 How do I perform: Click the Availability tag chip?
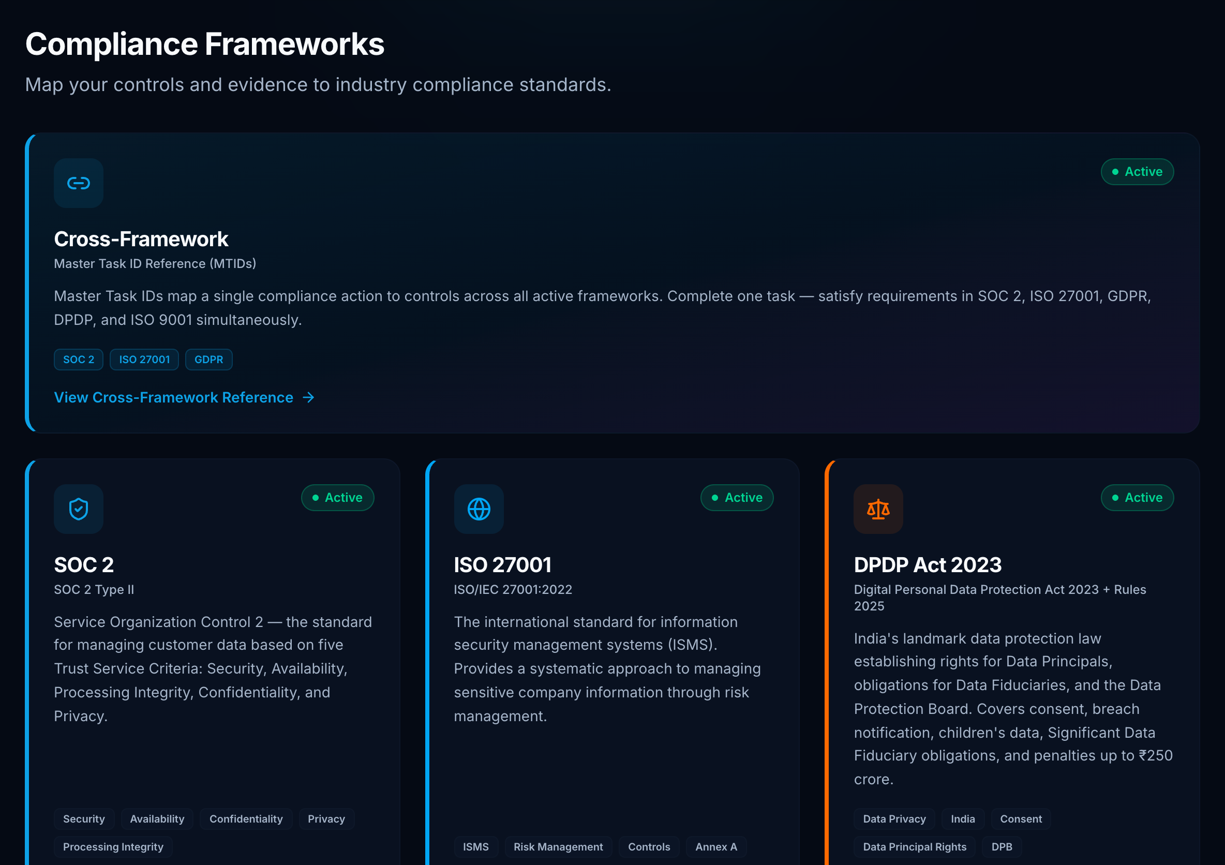click(x=157, y=818)
